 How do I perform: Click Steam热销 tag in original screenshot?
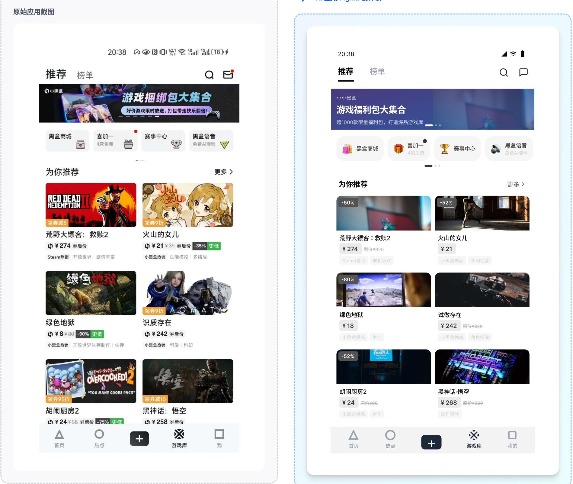click(x=58, y=257)
